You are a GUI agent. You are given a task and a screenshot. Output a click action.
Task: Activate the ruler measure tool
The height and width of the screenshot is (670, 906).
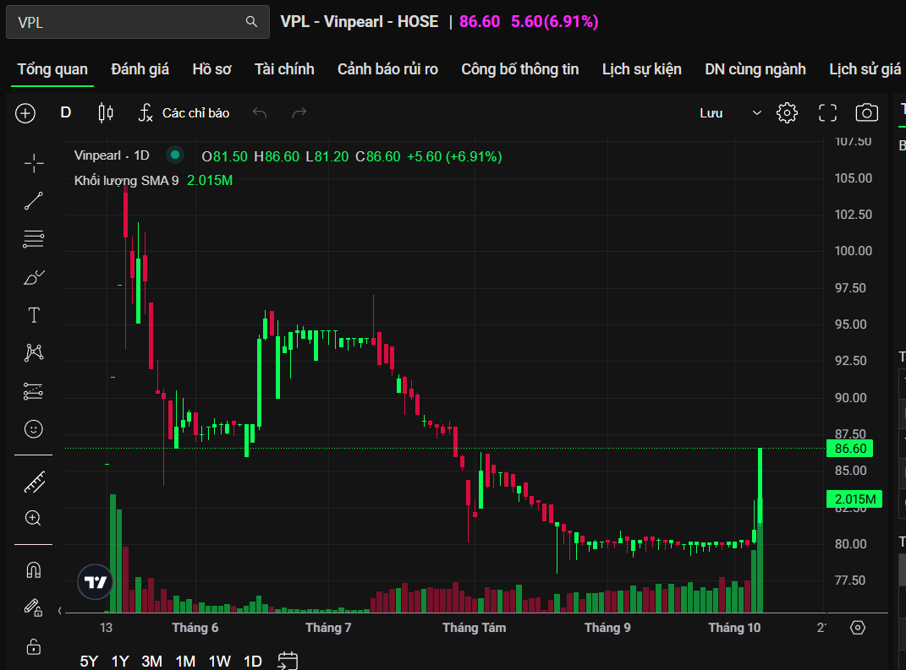click(x=34, y=482)
